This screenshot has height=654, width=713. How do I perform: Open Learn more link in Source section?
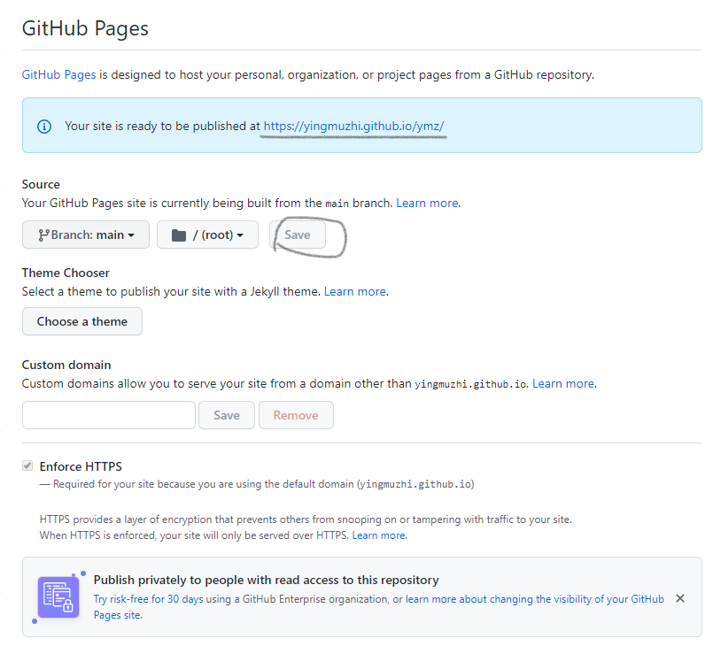pyautogui.click(x=427, y=203)
